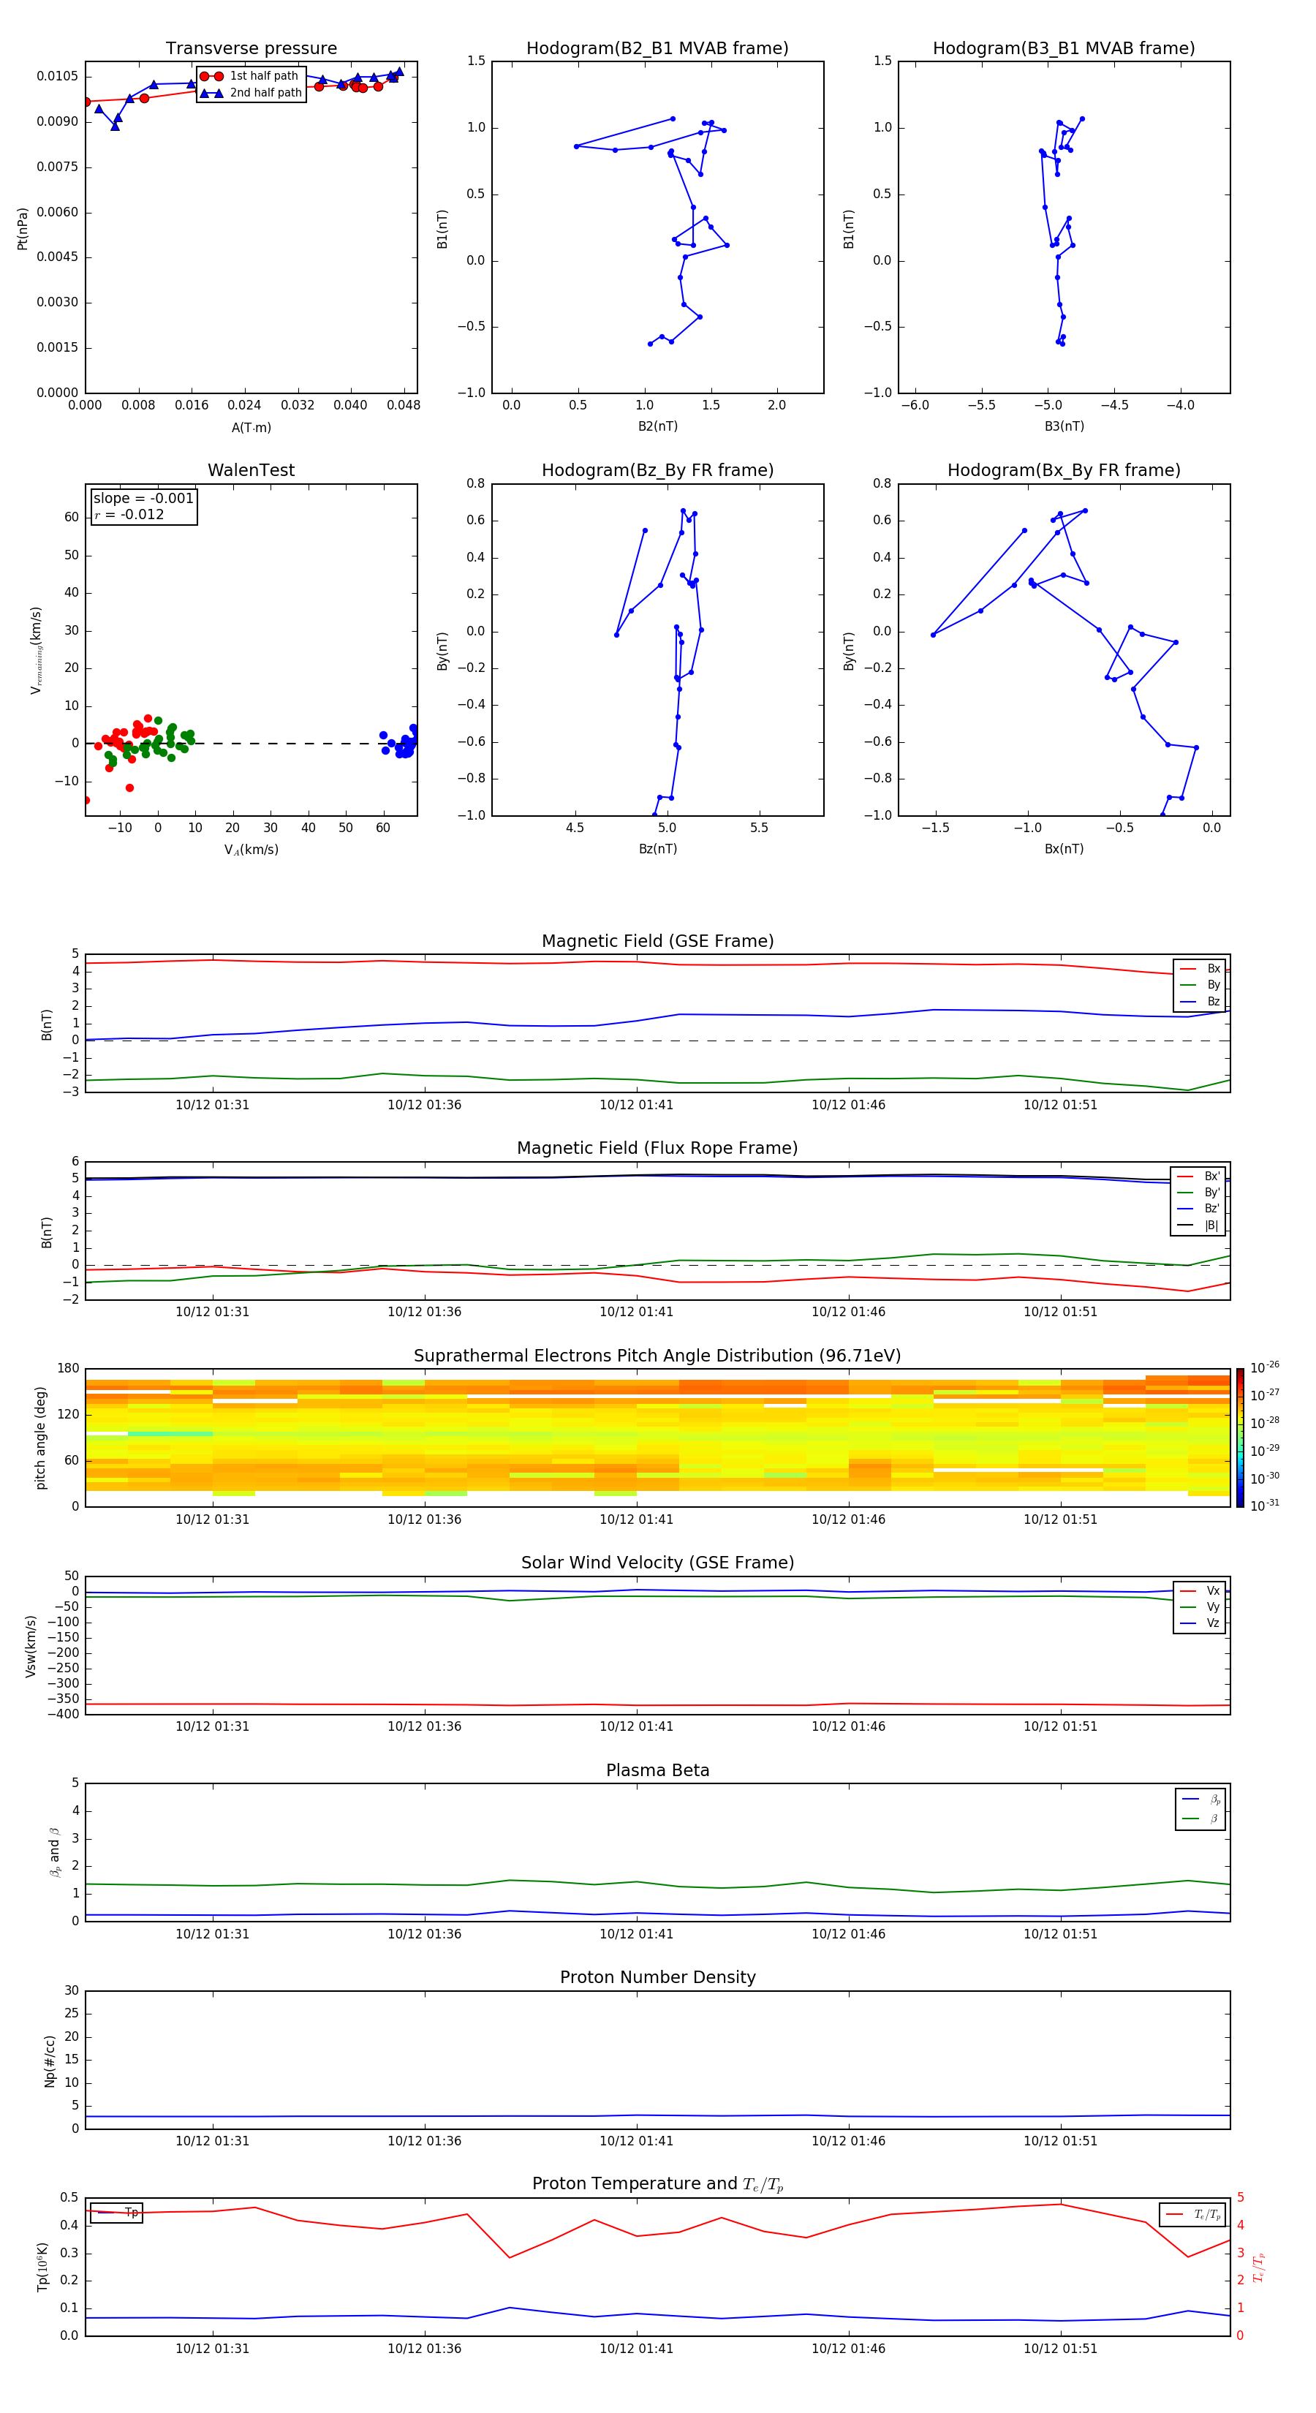Viewport: 1316px width, 2413px height.
Task: Click the Bx' legend entry in Flux Rope plot
Action: pyautogui.click(x=1199, y=1177)
